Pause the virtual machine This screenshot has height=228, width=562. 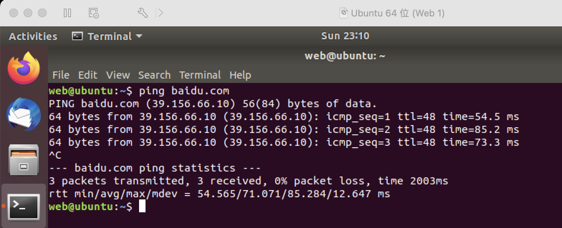(x=67, y=13)
